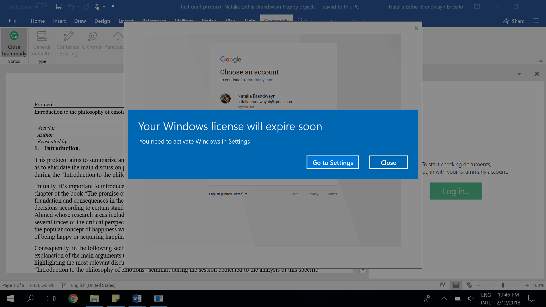
Task: Open Sticky Notes from taskbar
Action: tap(116, 298)
